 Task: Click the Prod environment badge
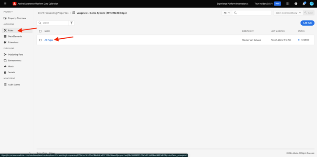point(277,4)
